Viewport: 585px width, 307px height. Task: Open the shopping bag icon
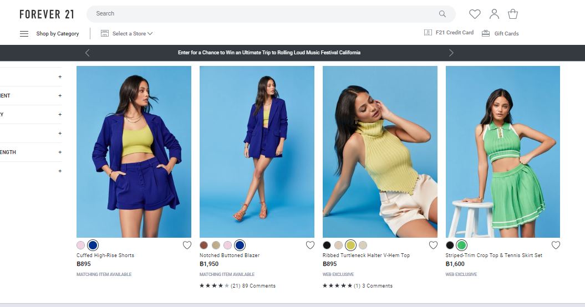point(513,14)
